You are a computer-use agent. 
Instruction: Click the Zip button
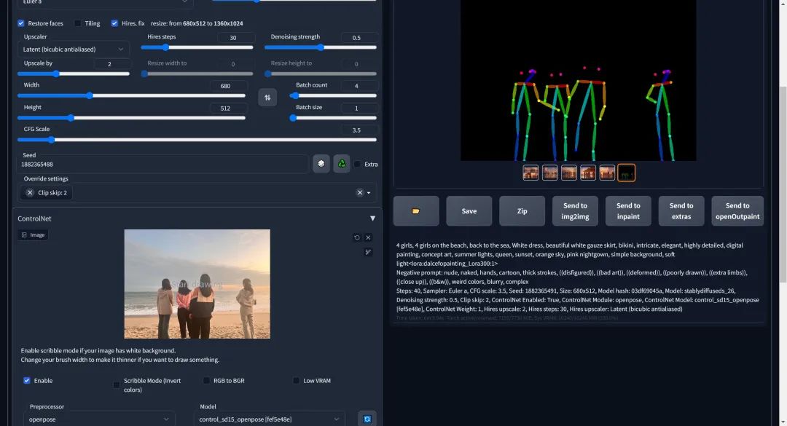[x=522, y=211]
